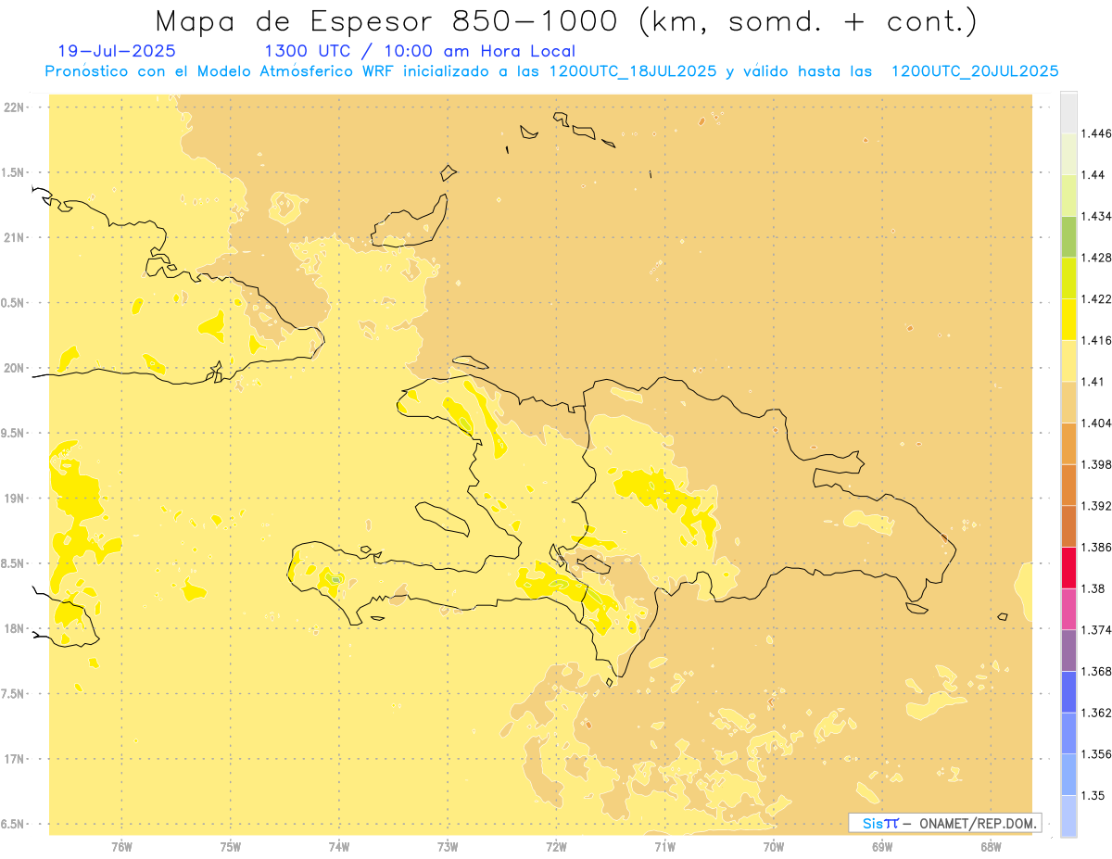This screenshot has width=1112, height=859.
Task: Click the purple colorbar swatch between 1.368 and 1.374
Action: click(x=1068, y=651)
